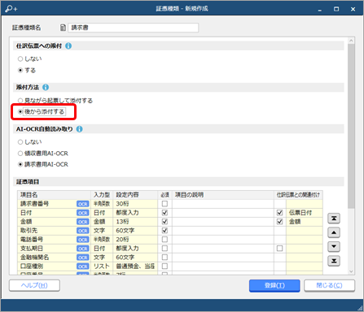Click the OCR badge in 支払期日 row

pos(83,249)
